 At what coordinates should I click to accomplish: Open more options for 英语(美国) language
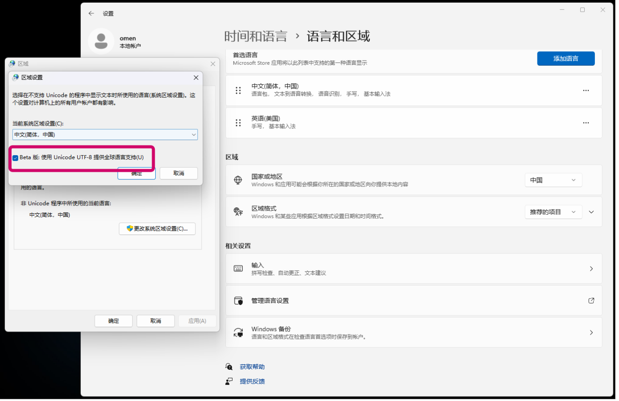click(x=586, y=123)
